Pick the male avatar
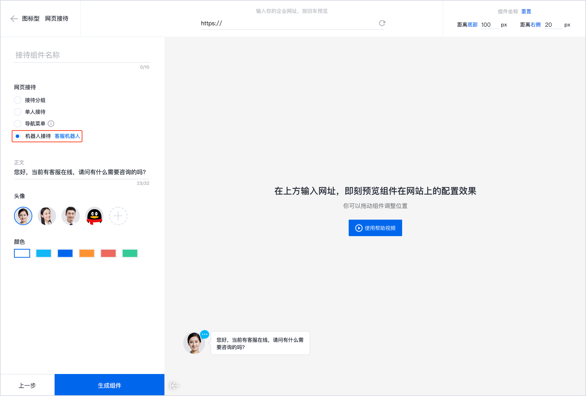 71,216
